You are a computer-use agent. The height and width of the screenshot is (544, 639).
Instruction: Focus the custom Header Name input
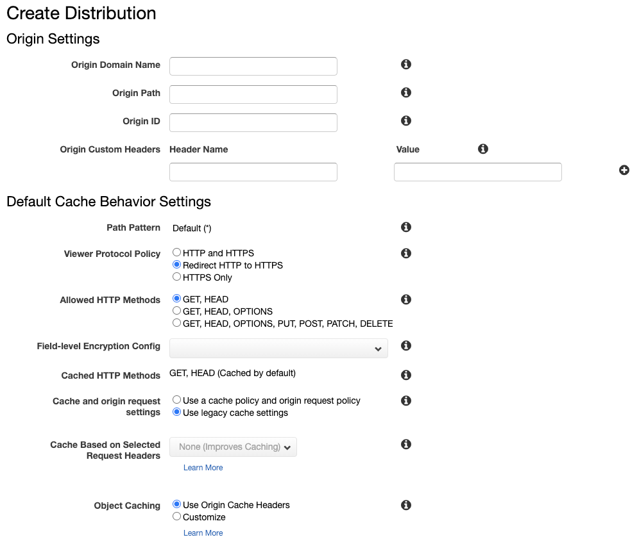[x=253, y=172]
